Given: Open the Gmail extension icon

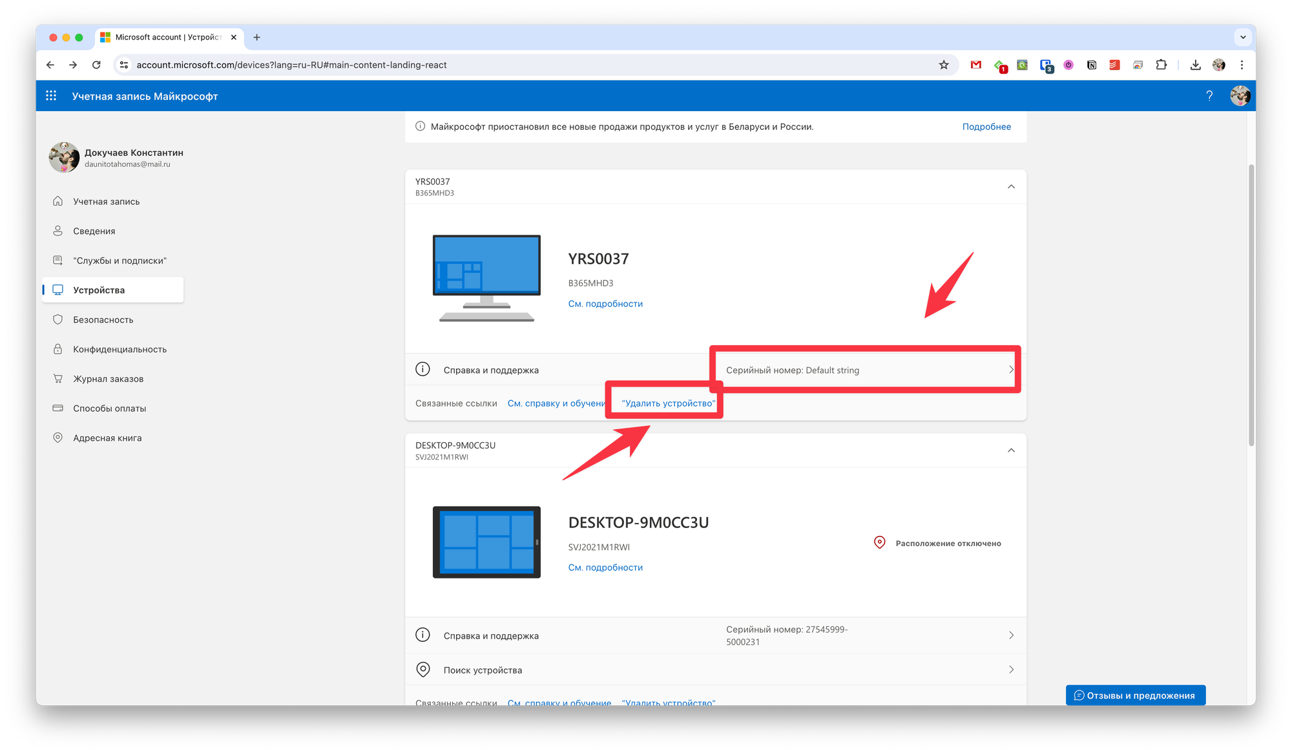Looking at the screenshot, I should coord(976,65).
